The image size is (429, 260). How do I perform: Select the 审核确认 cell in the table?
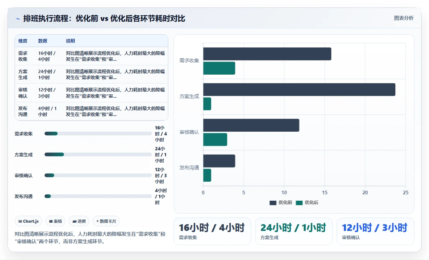coord(23,93)
